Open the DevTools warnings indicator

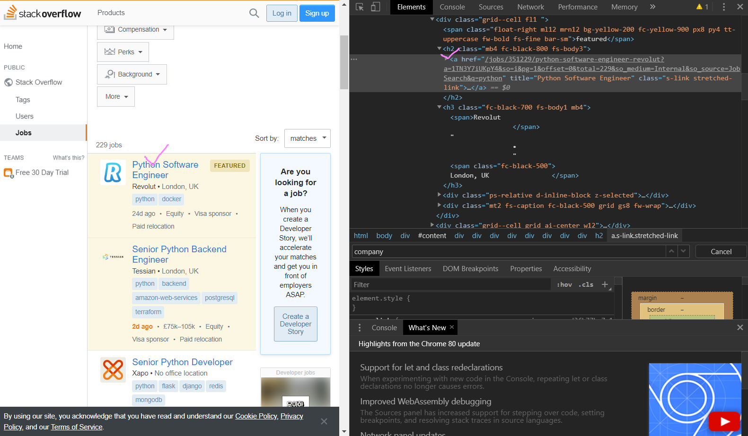702,7
